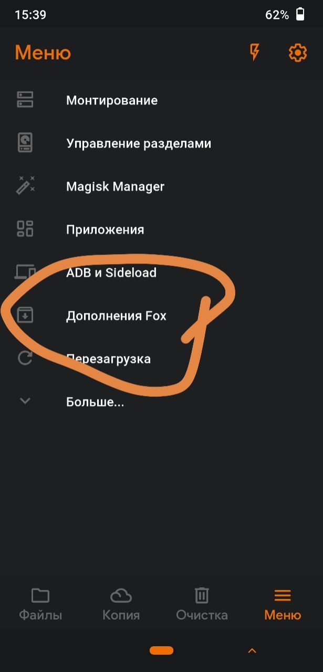Open settings with the gear icon
323x672 pixels.
click(x=298, y=52)
